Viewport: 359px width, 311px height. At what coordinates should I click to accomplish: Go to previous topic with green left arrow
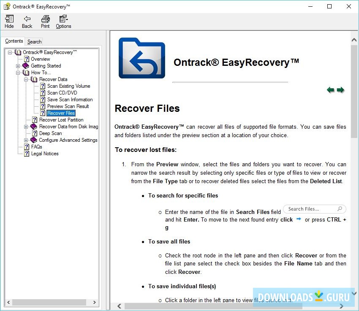330,90
